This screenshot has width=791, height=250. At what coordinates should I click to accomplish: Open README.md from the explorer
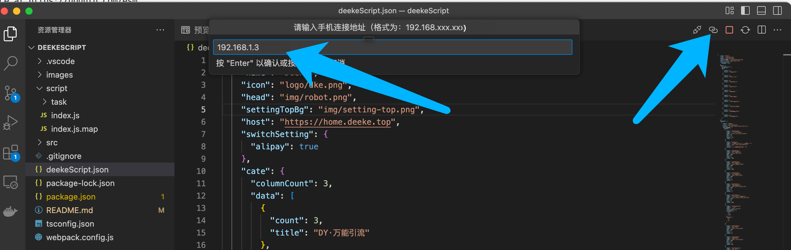pos(69,210)
